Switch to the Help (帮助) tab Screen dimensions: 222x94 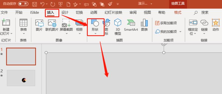(162, 13)
